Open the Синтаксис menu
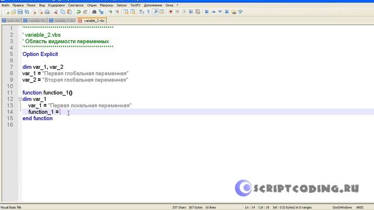 [76, 5]
